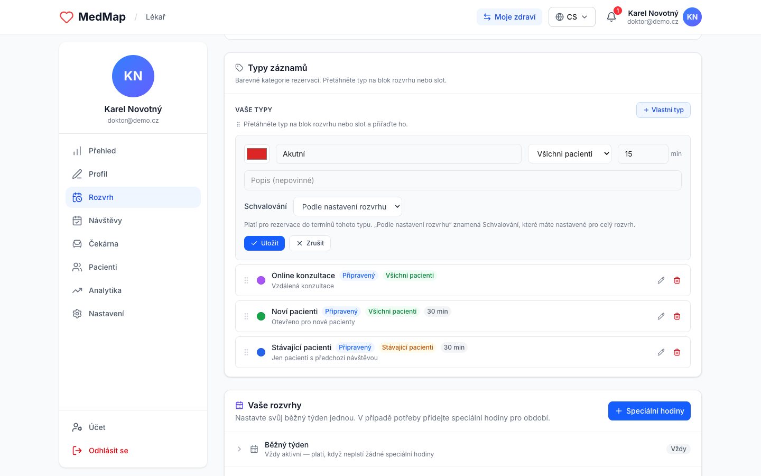Click the Speciální hodiny button

(x=649, y=411)
